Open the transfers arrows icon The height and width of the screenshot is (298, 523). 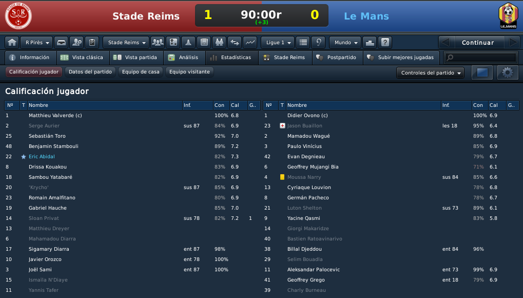point(235,43)
